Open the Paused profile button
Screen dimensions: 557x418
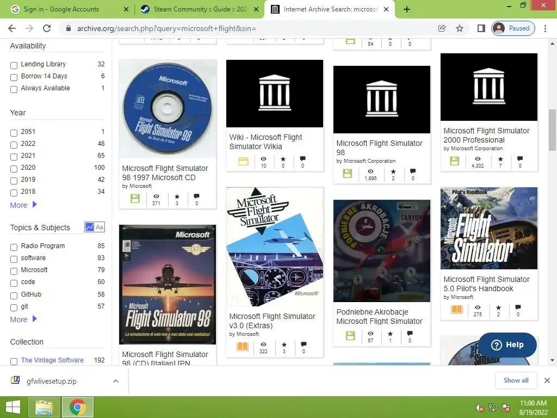513,28
